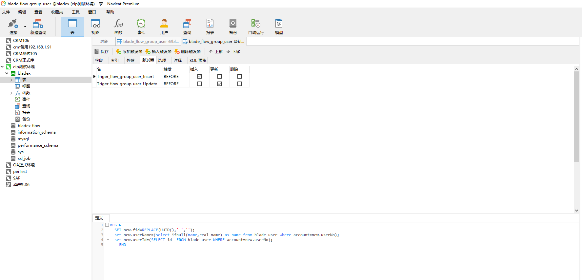Toggle Insert checkbox for Triger_flow_group_user_Update
Screen dimensions: 582x280
(x=199, y=84)
